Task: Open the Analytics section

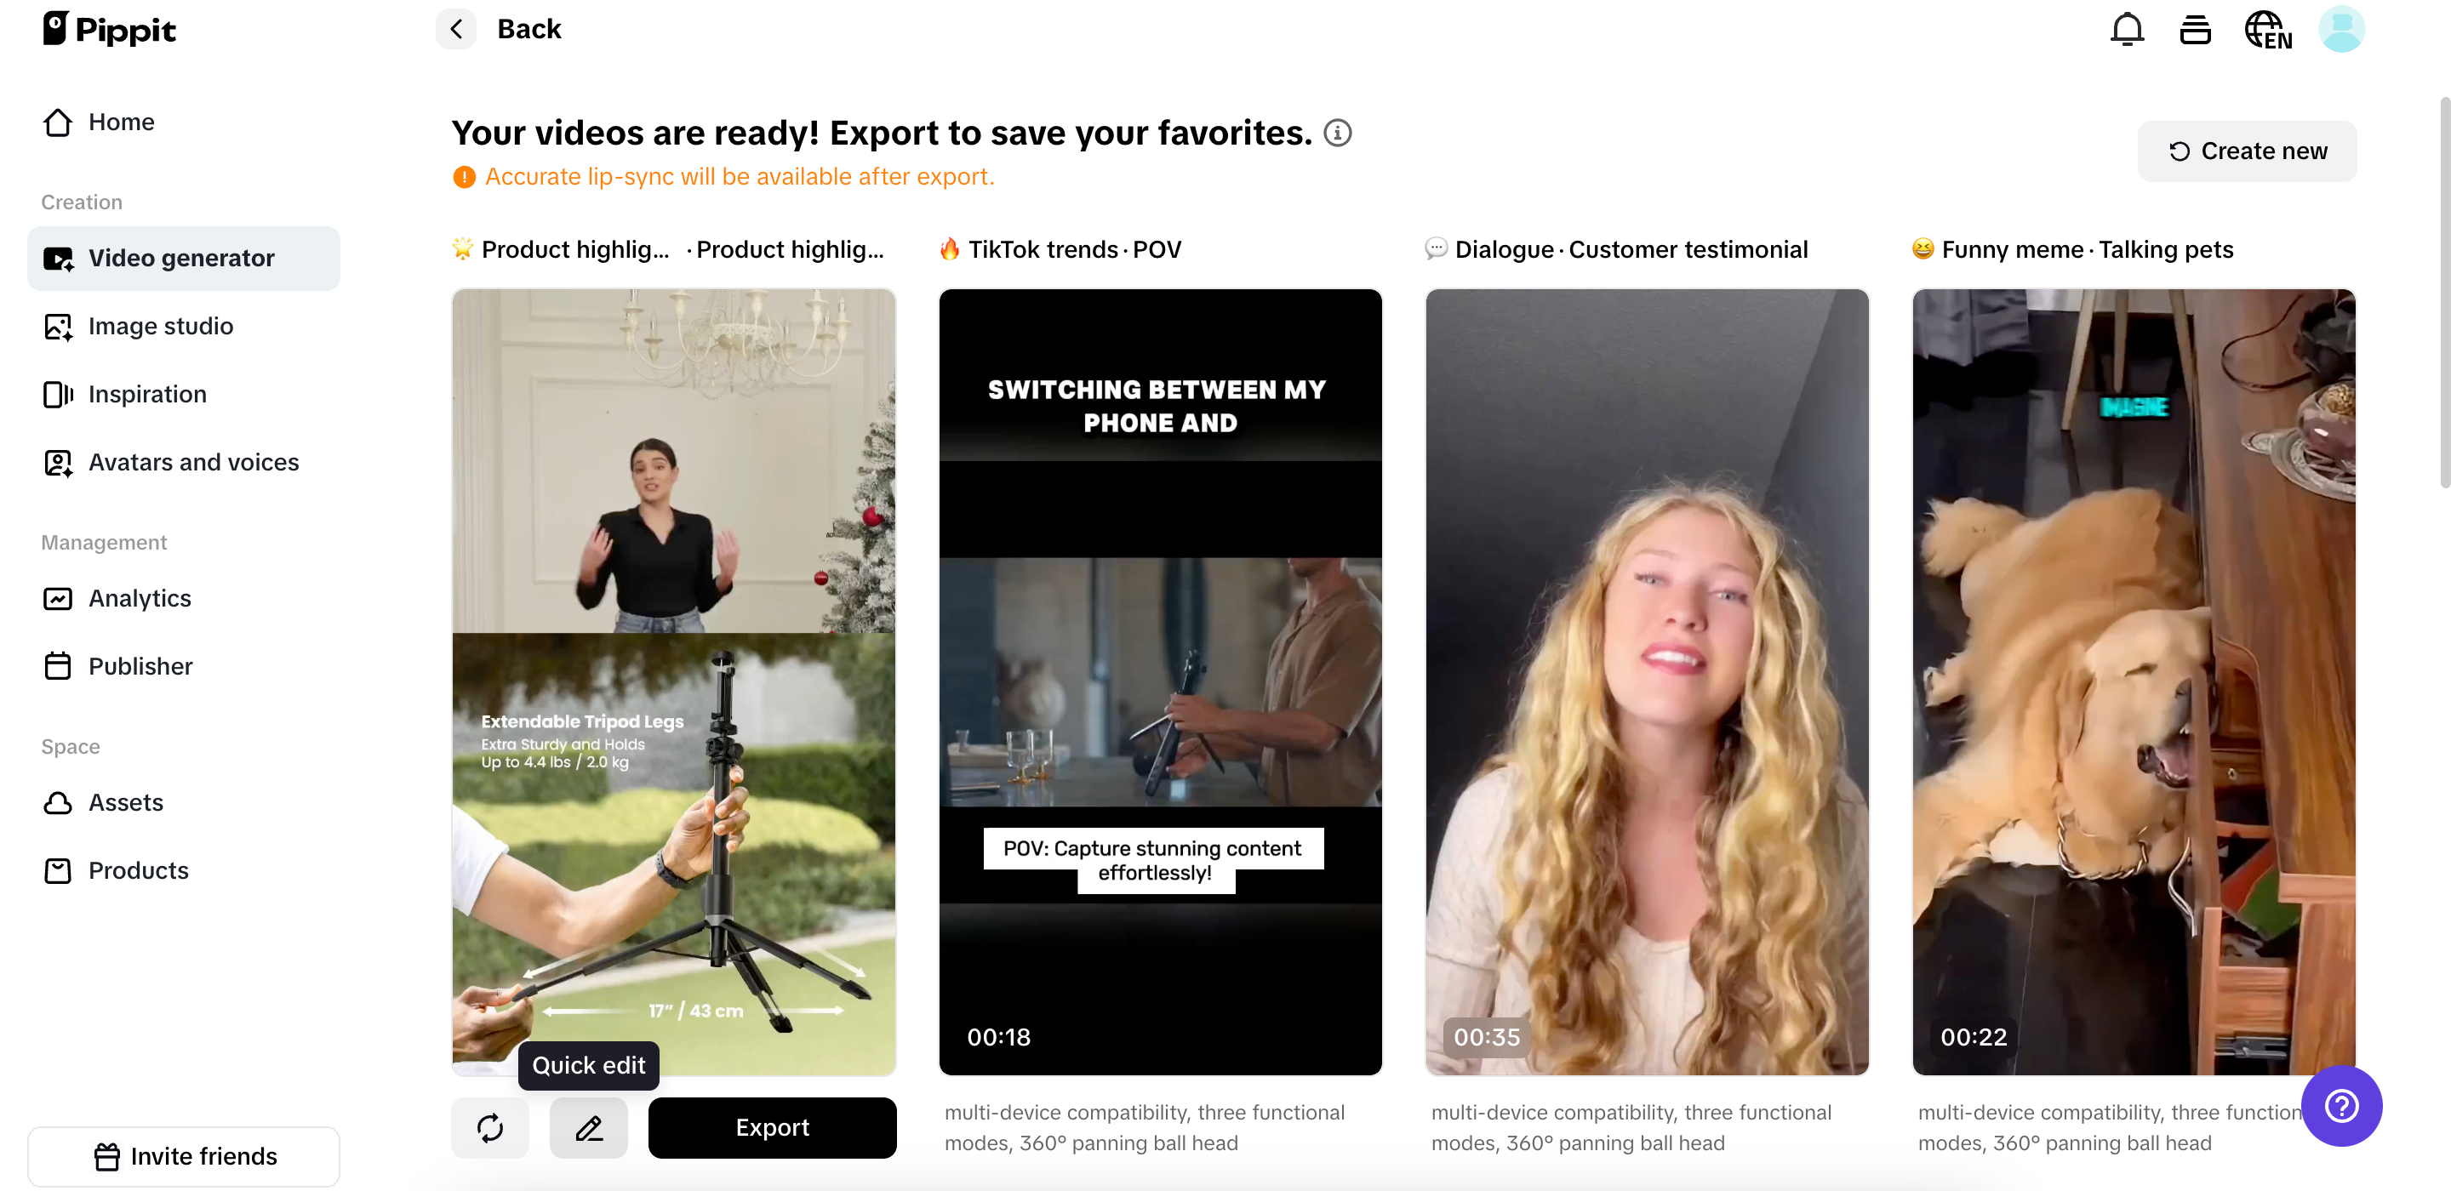Action: 140,598
